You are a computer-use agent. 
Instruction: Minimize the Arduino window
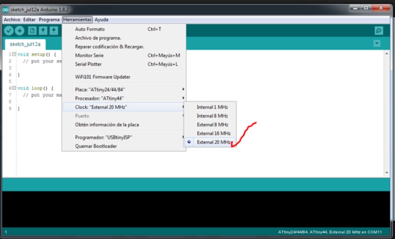(355, 8)
